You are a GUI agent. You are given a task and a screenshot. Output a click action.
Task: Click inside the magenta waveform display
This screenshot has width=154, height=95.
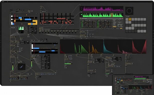coord(103,8)
